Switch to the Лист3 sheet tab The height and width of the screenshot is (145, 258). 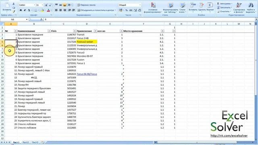coord(35,142)
